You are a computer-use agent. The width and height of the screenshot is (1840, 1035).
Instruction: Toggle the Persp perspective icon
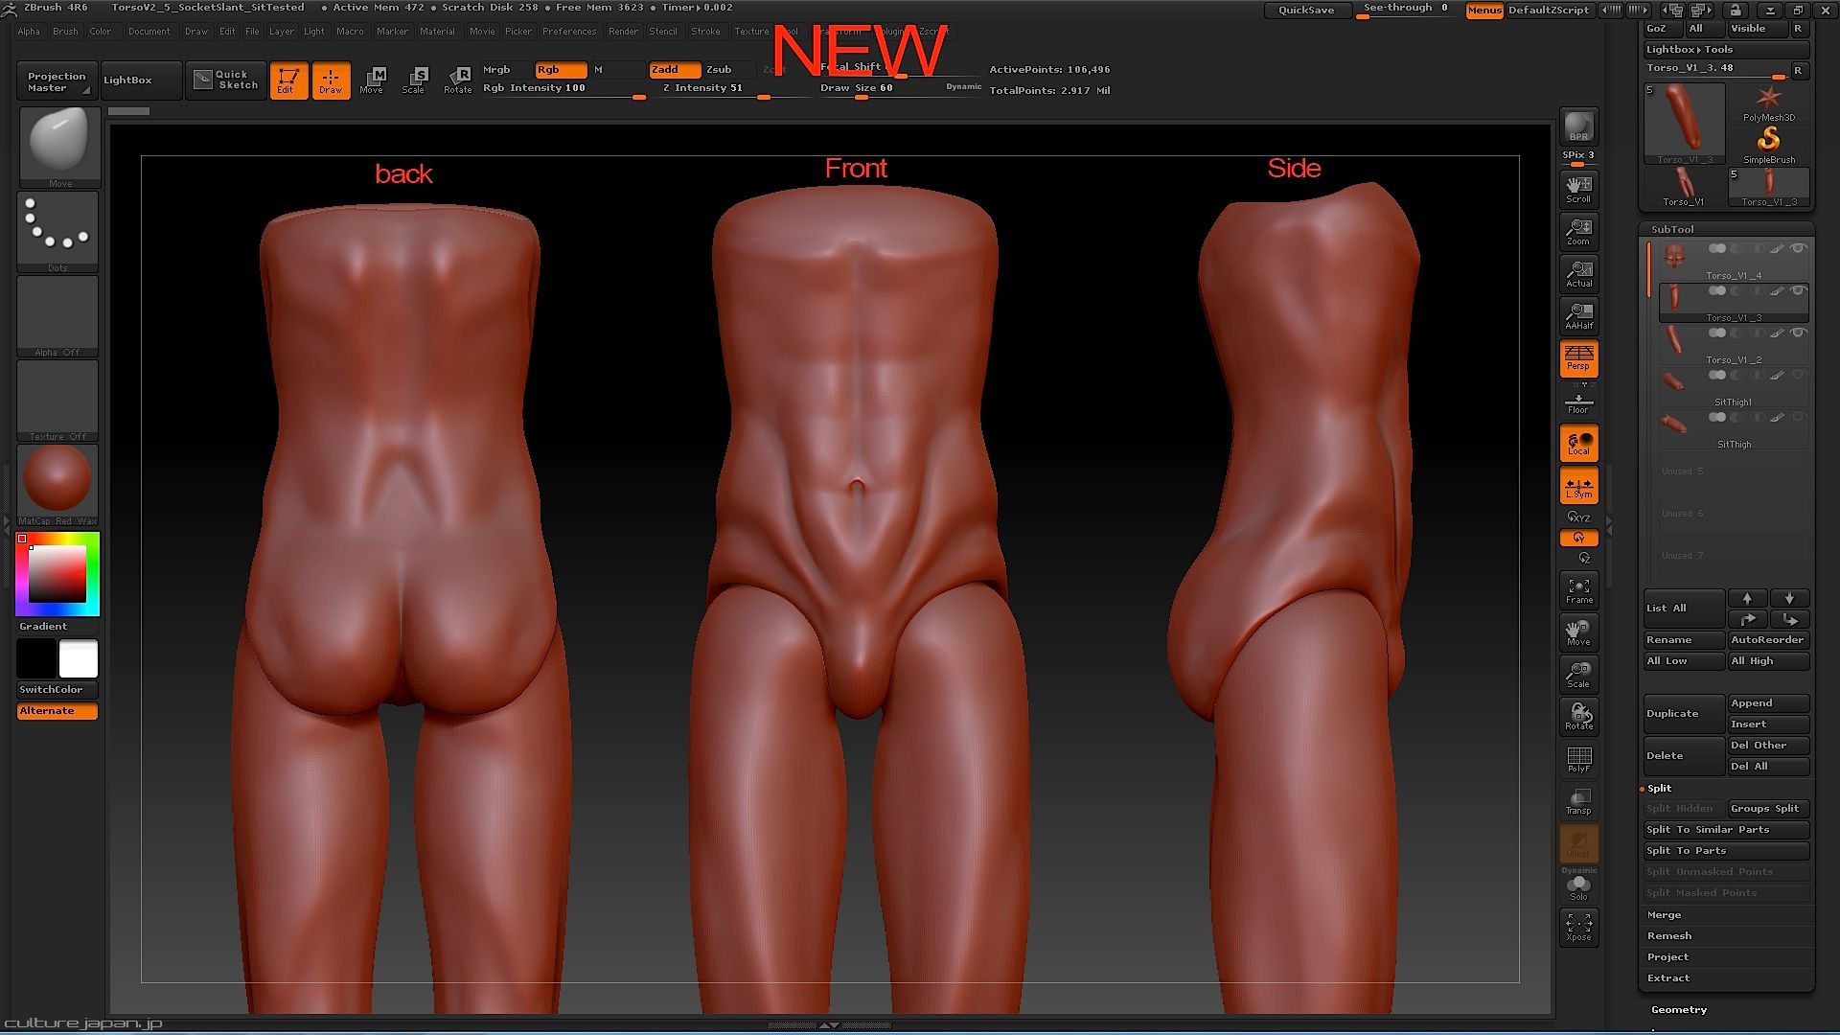tap(1578, 357)
